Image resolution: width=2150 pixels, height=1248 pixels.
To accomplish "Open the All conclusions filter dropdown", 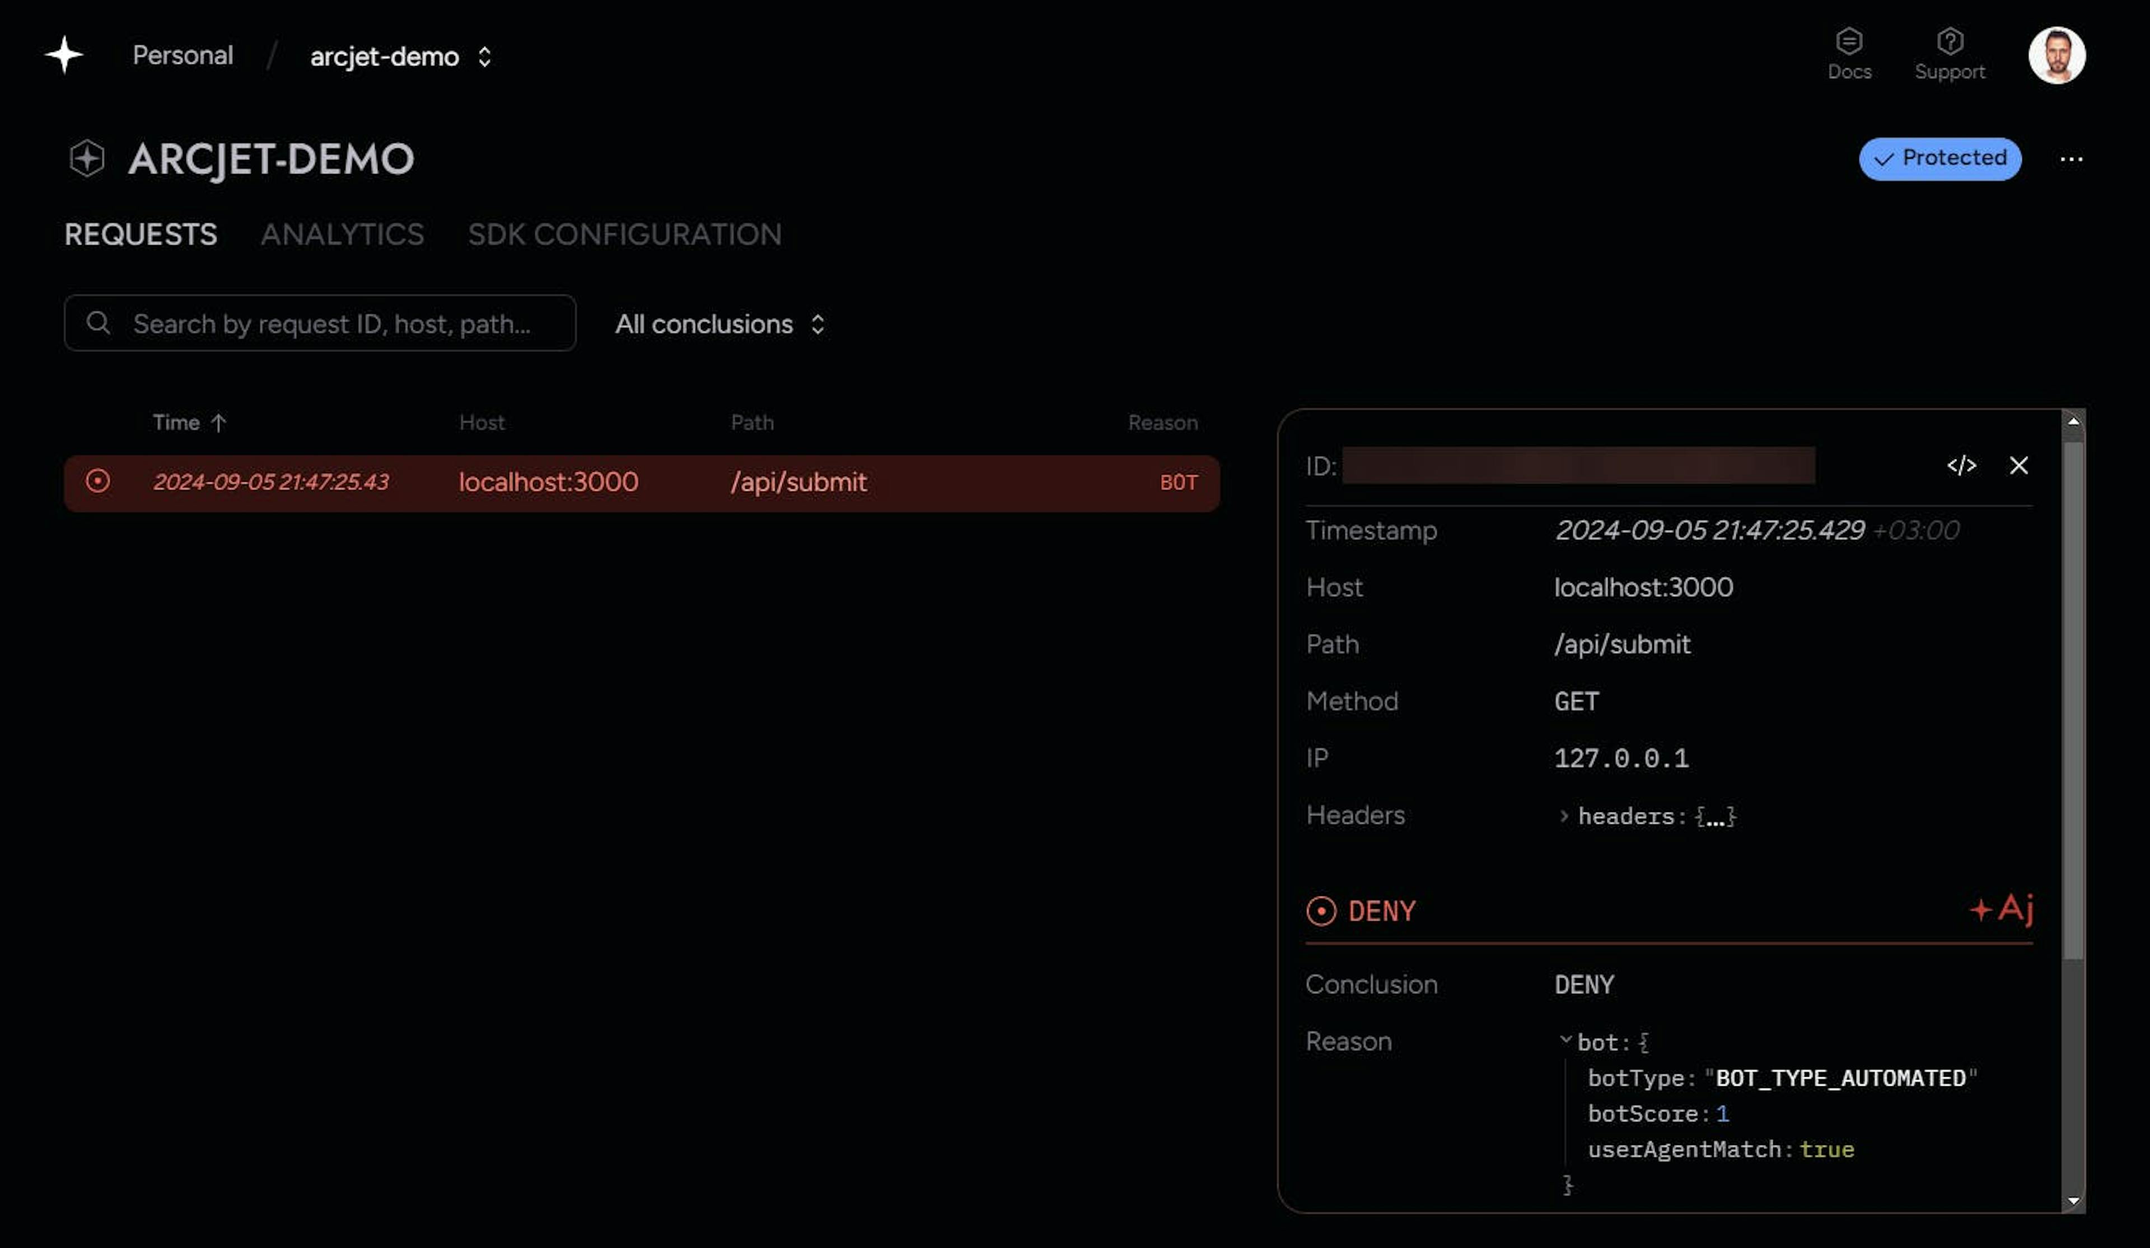I will (x=720, y=324).
